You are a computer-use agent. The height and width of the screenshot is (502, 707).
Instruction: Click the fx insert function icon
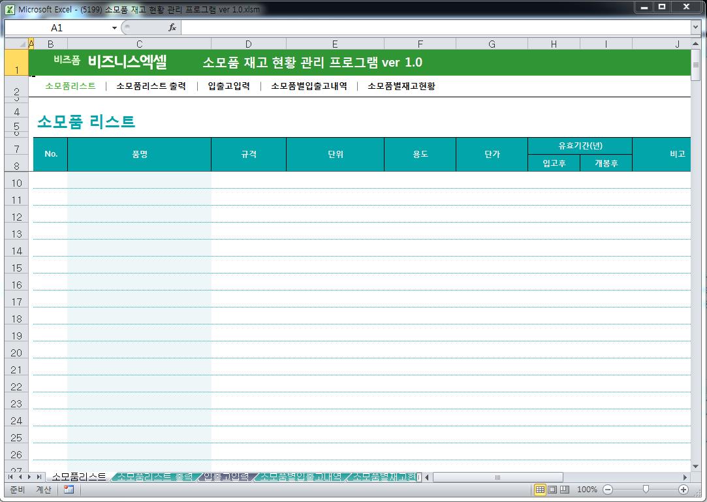(x=172, y=27)
